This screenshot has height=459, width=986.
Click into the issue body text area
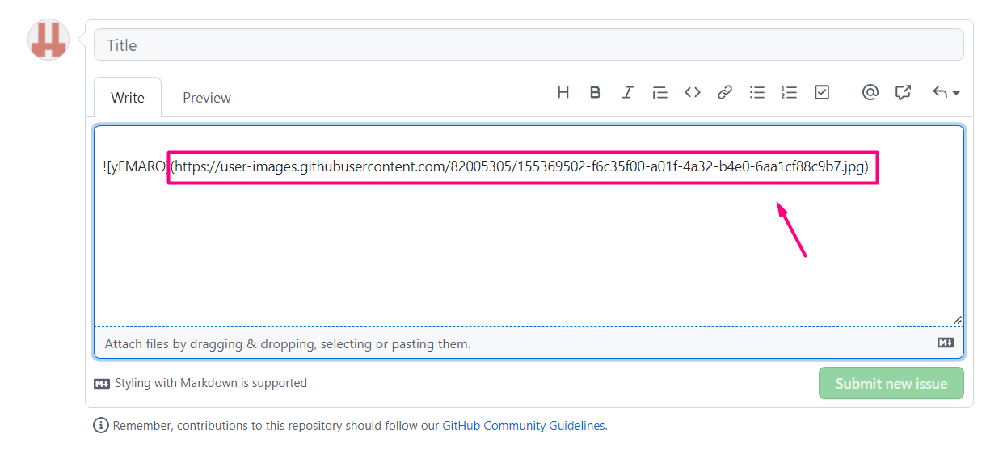click(x=529, y=225)
